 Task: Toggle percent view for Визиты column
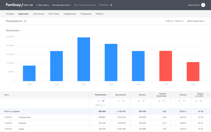click(139, 101)
